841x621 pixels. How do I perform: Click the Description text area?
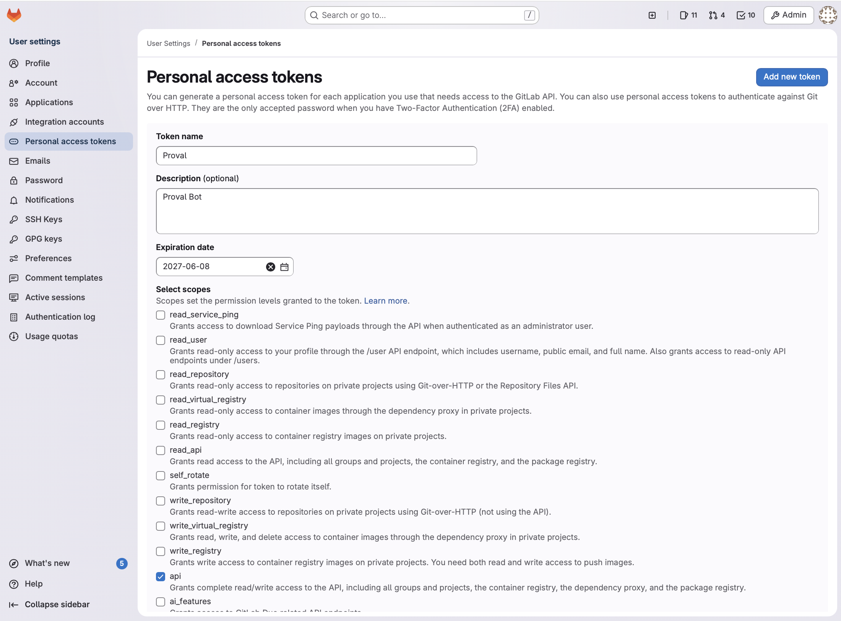487,211
